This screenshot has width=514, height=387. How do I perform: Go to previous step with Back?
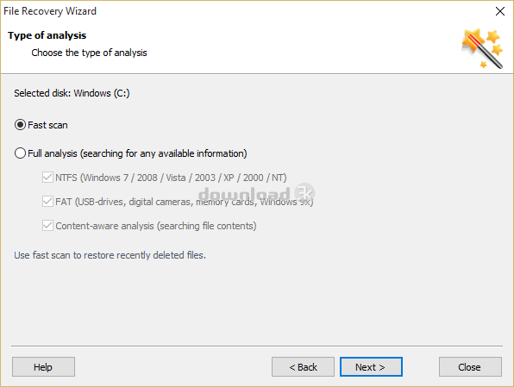coord(303,366)
